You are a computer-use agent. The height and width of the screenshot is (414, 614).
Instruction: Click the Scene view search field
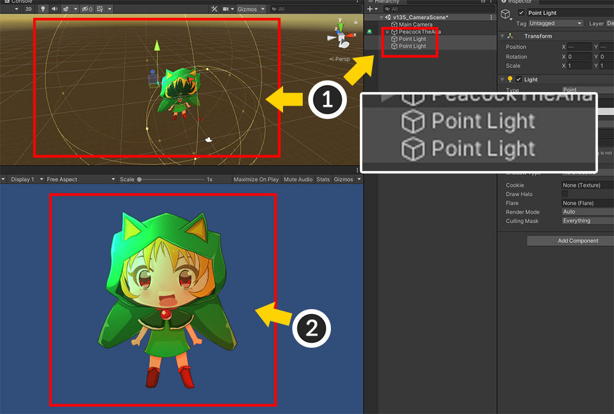316,9
